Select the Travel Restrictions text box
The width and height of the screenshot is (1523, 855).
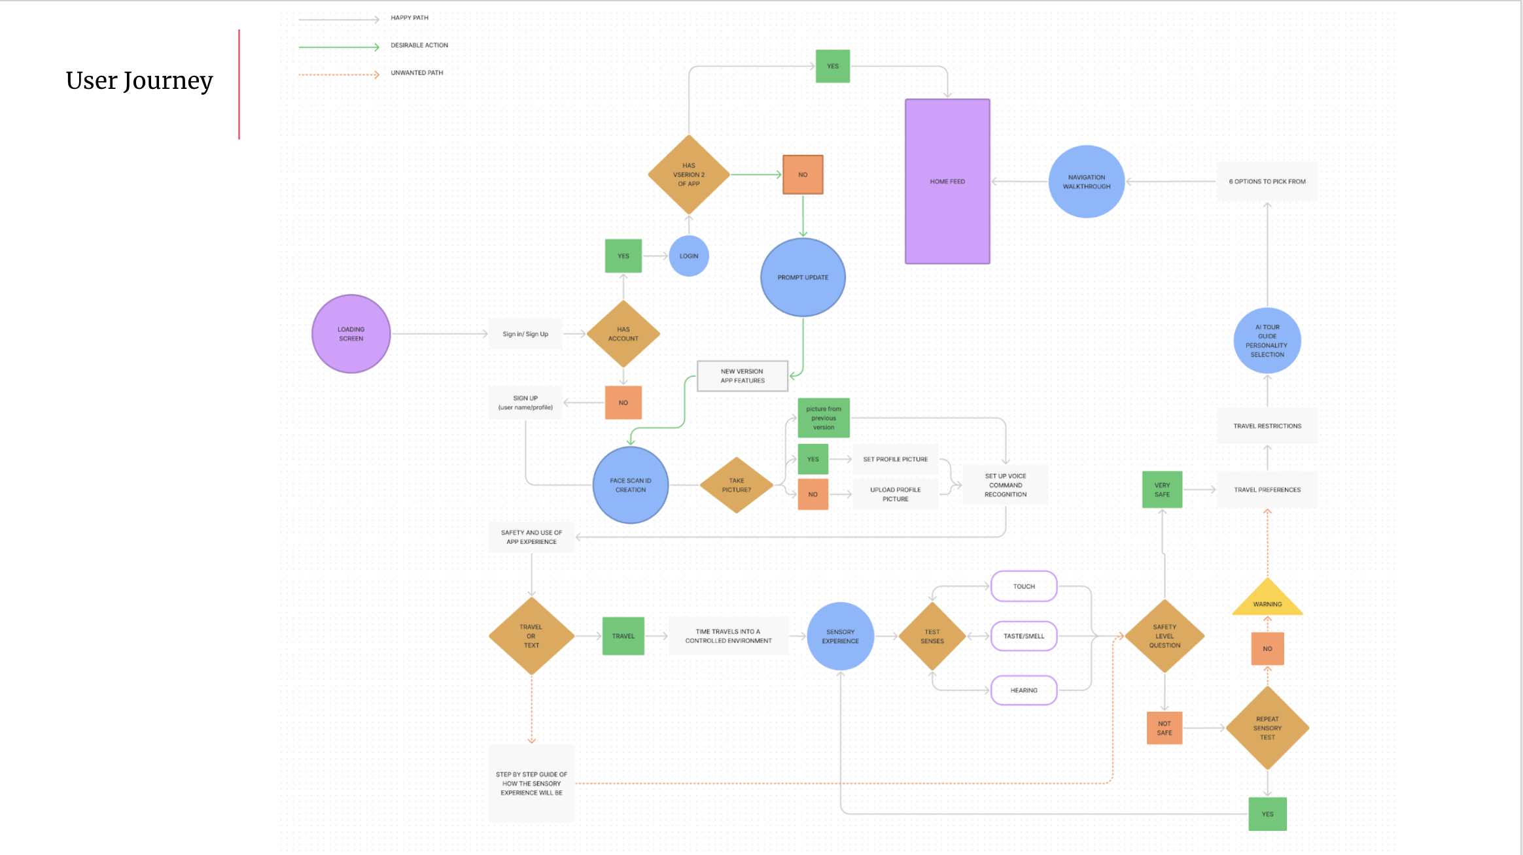pyautogui.click(x=1267, y=426)
